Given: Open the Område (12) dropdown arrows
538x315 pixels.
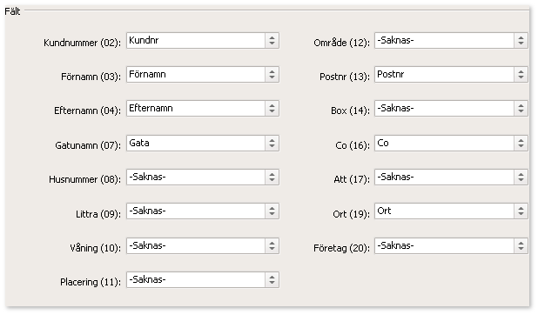Looking at the screenshot, I should click(521, 41).
